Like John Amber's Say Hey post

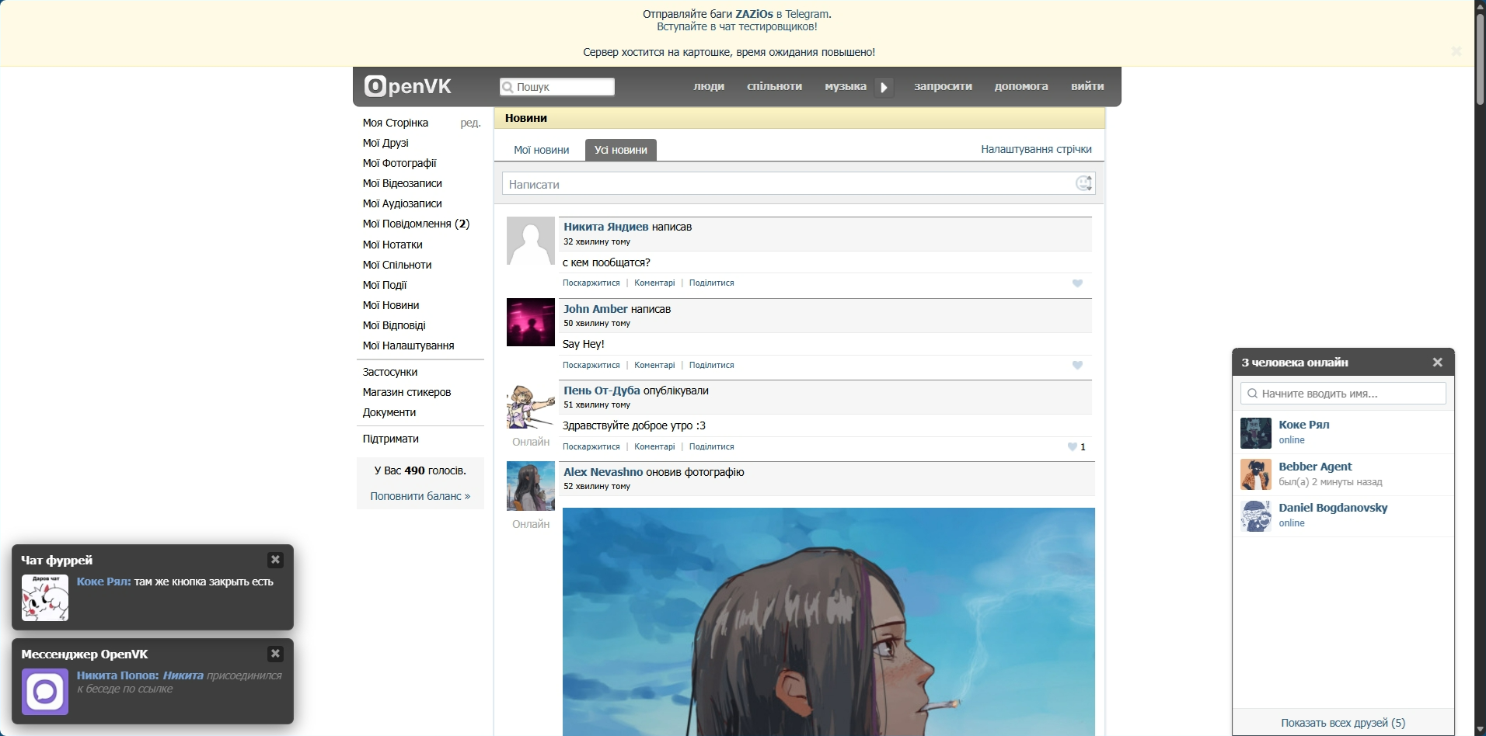click(1077, 365)
